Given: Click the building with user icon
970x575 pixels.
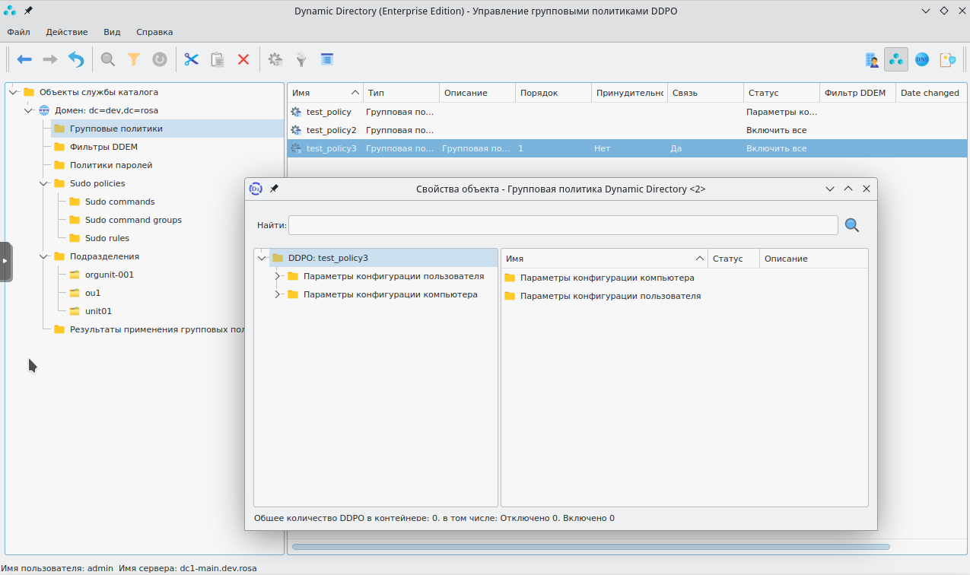Looking at the screenshot, I should 872,59.
